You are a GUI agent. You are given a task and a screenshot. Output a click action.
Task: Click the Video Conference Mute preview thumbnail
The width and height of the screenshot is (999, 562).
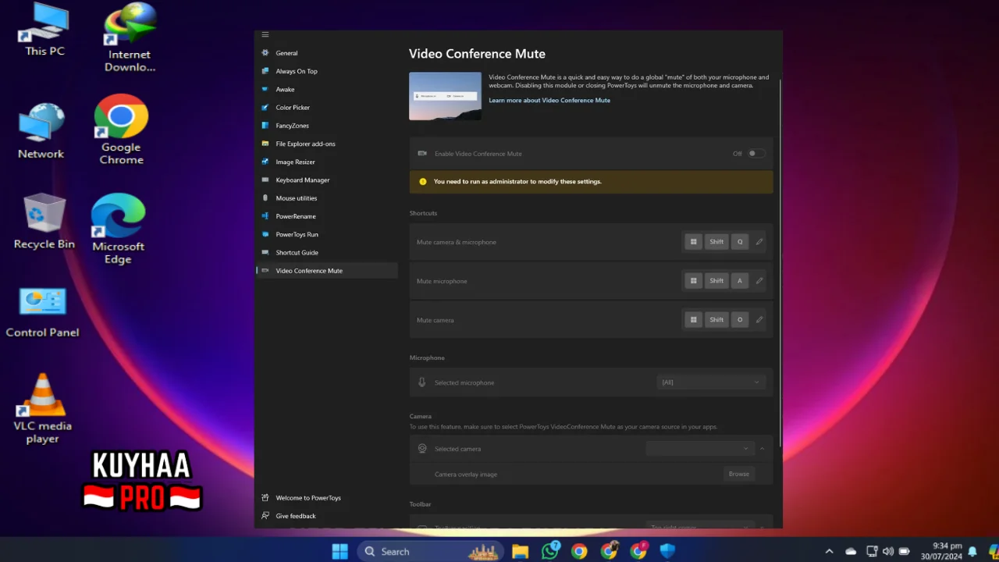(445, 96)
